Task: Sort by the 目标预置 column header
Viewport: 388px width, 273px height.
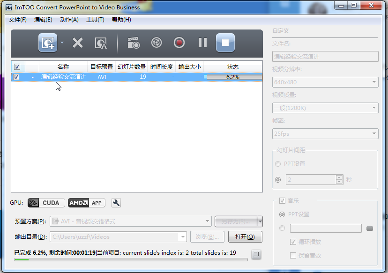Action: [x=102, y=67]
